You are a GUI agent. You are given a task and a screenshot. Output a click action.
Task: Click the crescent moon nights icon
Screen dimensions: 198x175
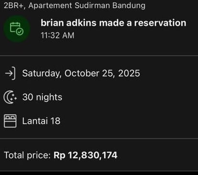[10, 97]
